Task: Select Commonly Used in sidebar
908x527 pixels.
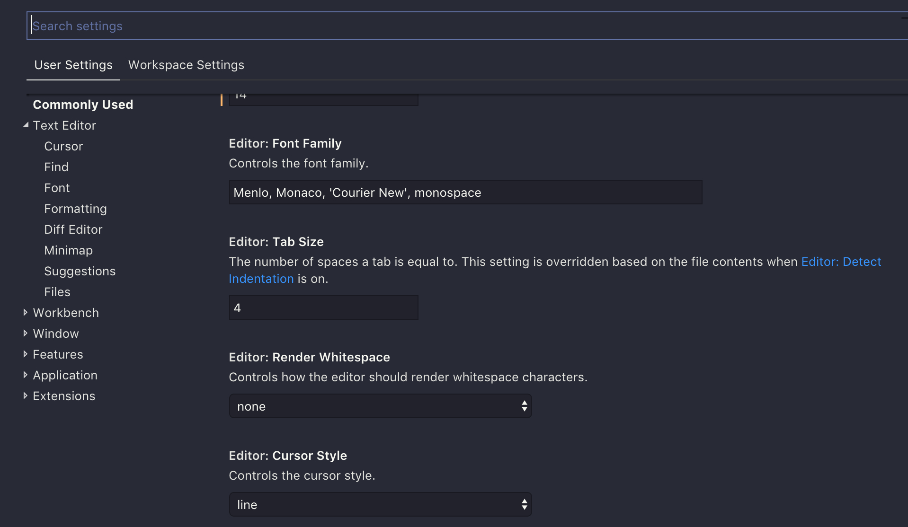Action: [83, 105]
